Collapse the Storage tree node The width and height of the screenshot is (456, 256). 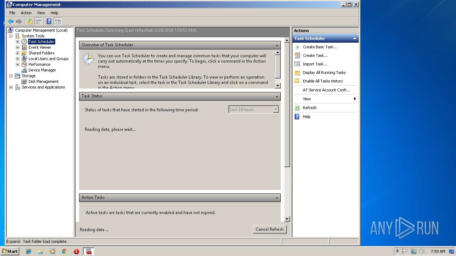[11, 76]
